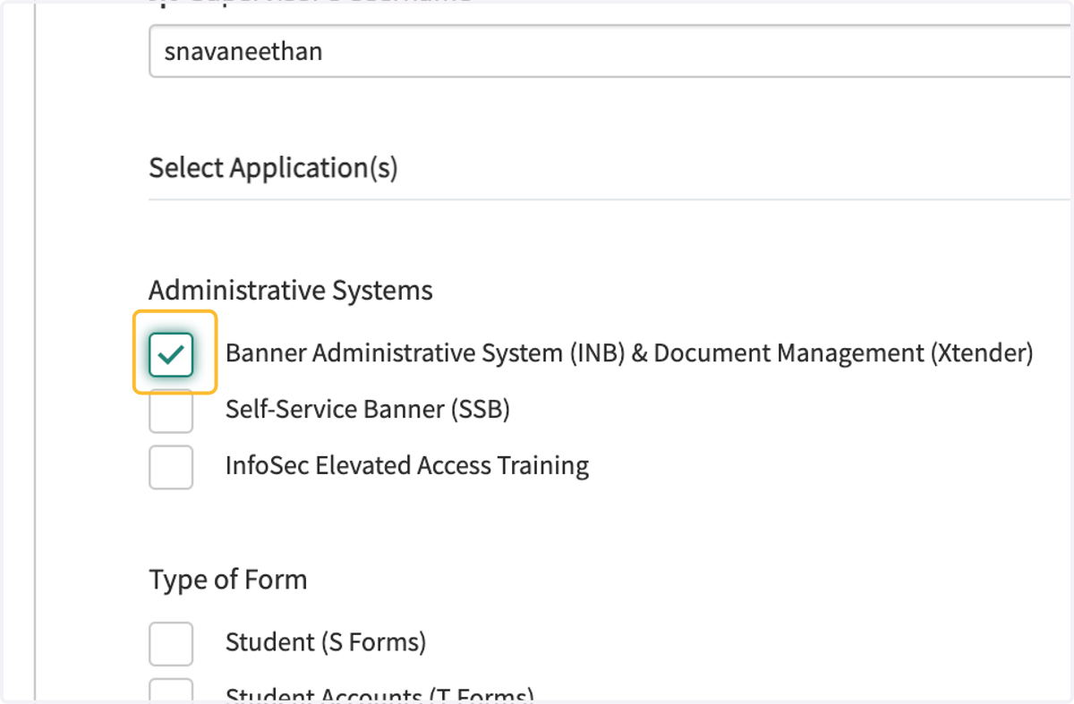1074x704 pixels.
Task: Tick the Student (S Forms) checkbox
Action: click(171, 644)
